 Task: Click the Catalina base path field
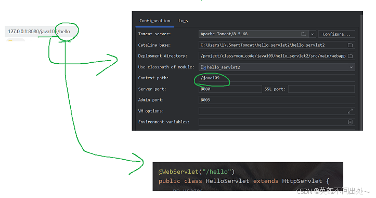coord(277,45)
